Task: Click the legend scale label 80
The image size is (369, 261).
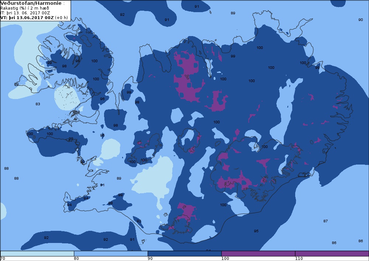Action: click(76, 259)
